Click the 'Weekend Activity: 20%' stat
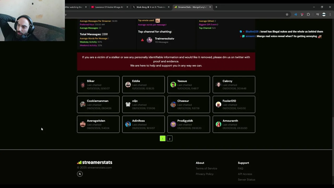The width and height of the screenshot is (334, 188). click(91, 45)
